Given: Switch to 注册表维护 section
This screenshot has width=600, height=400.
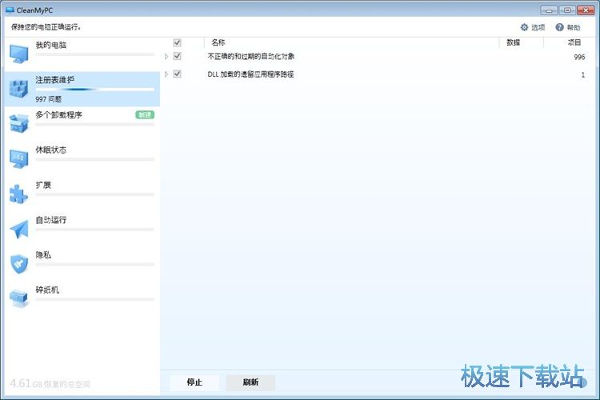Looking at the screenshot, I should point(82,89).
